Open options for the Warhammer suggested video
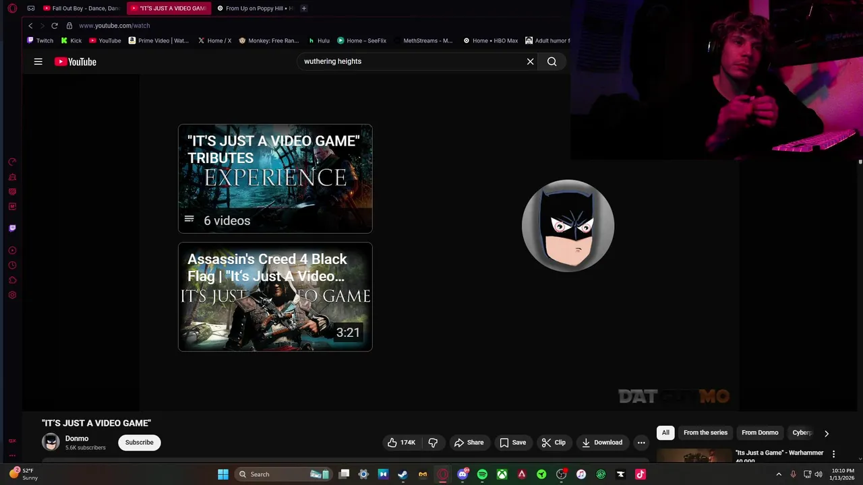The image size is (863, 485). click(x=833, y=454)
